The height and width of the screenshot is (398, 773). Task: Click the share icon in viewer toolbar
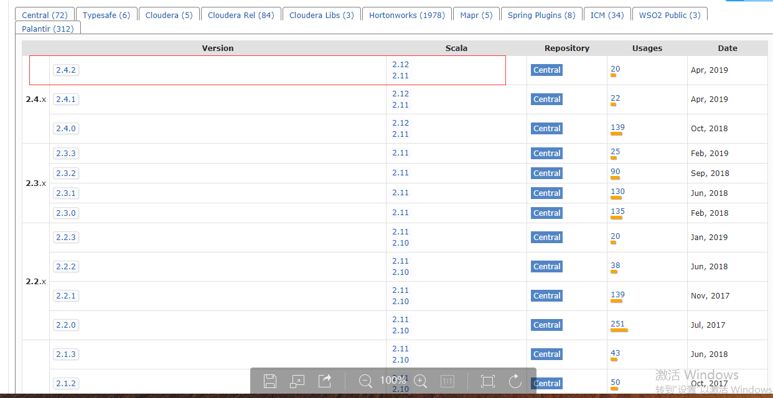pos(325,381)
